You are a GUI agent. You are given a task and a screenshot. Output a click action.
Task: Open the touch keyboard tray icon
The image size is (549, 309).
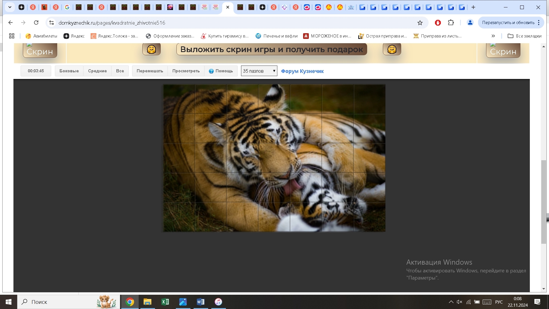pos(487,302)
